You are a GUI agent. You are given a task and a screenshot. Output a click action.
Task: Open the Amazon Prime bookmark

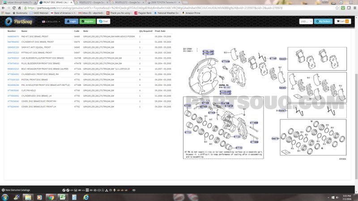191,13
